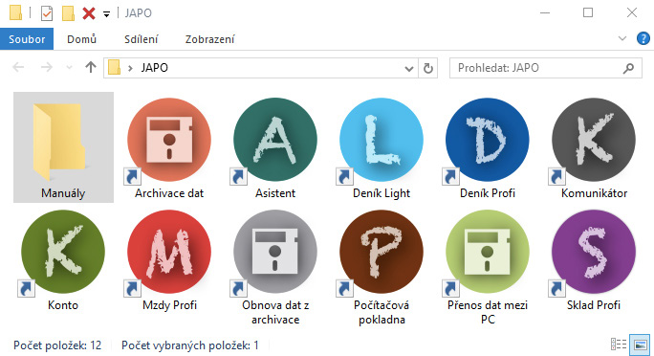Click the search magnifier icon
The image size is (654, 356).
tap(628, 68)
